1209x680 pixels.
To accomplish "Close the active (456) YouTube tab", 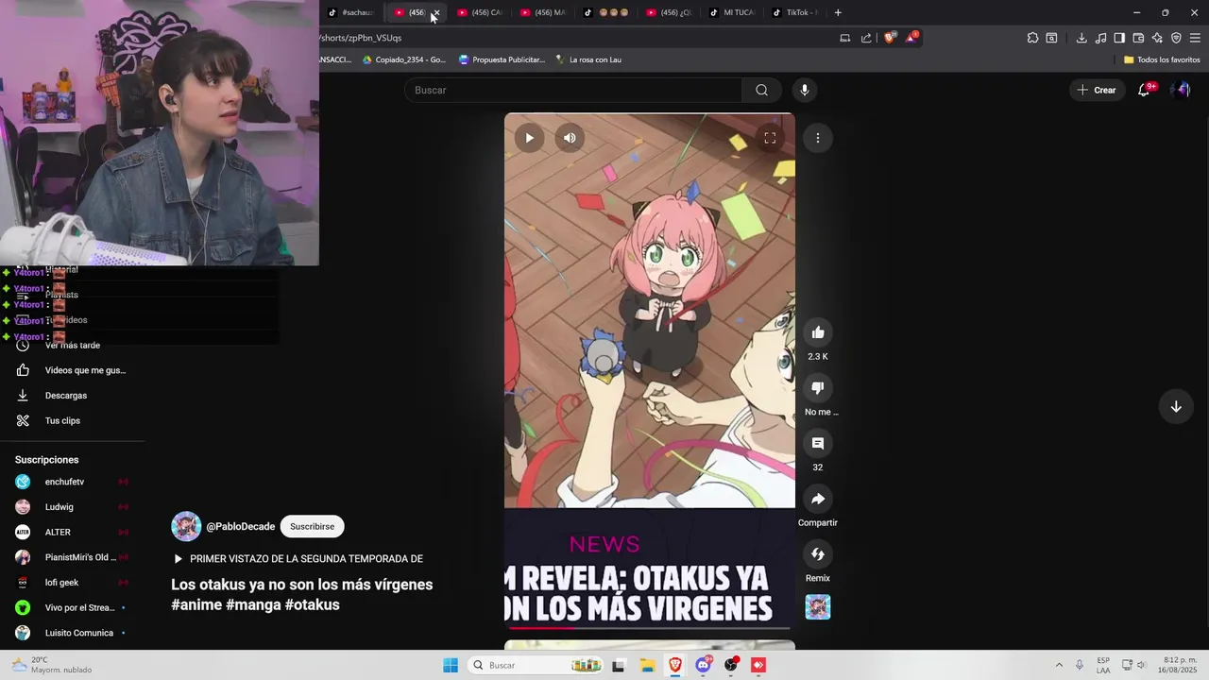I will [435, 12].
